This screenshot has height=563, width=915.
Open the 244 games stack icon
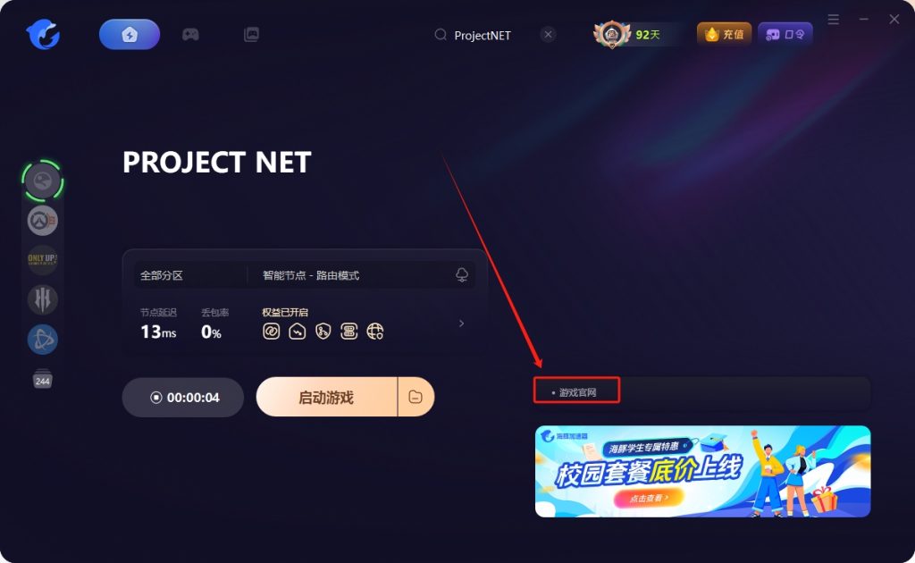43,379
